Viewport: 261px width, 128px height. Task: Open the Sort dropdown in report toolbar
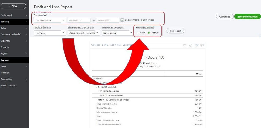(x=105, y=45)
